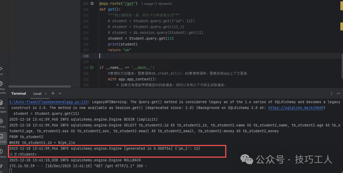Set a breakpoint at line number 115

(86, 38)
